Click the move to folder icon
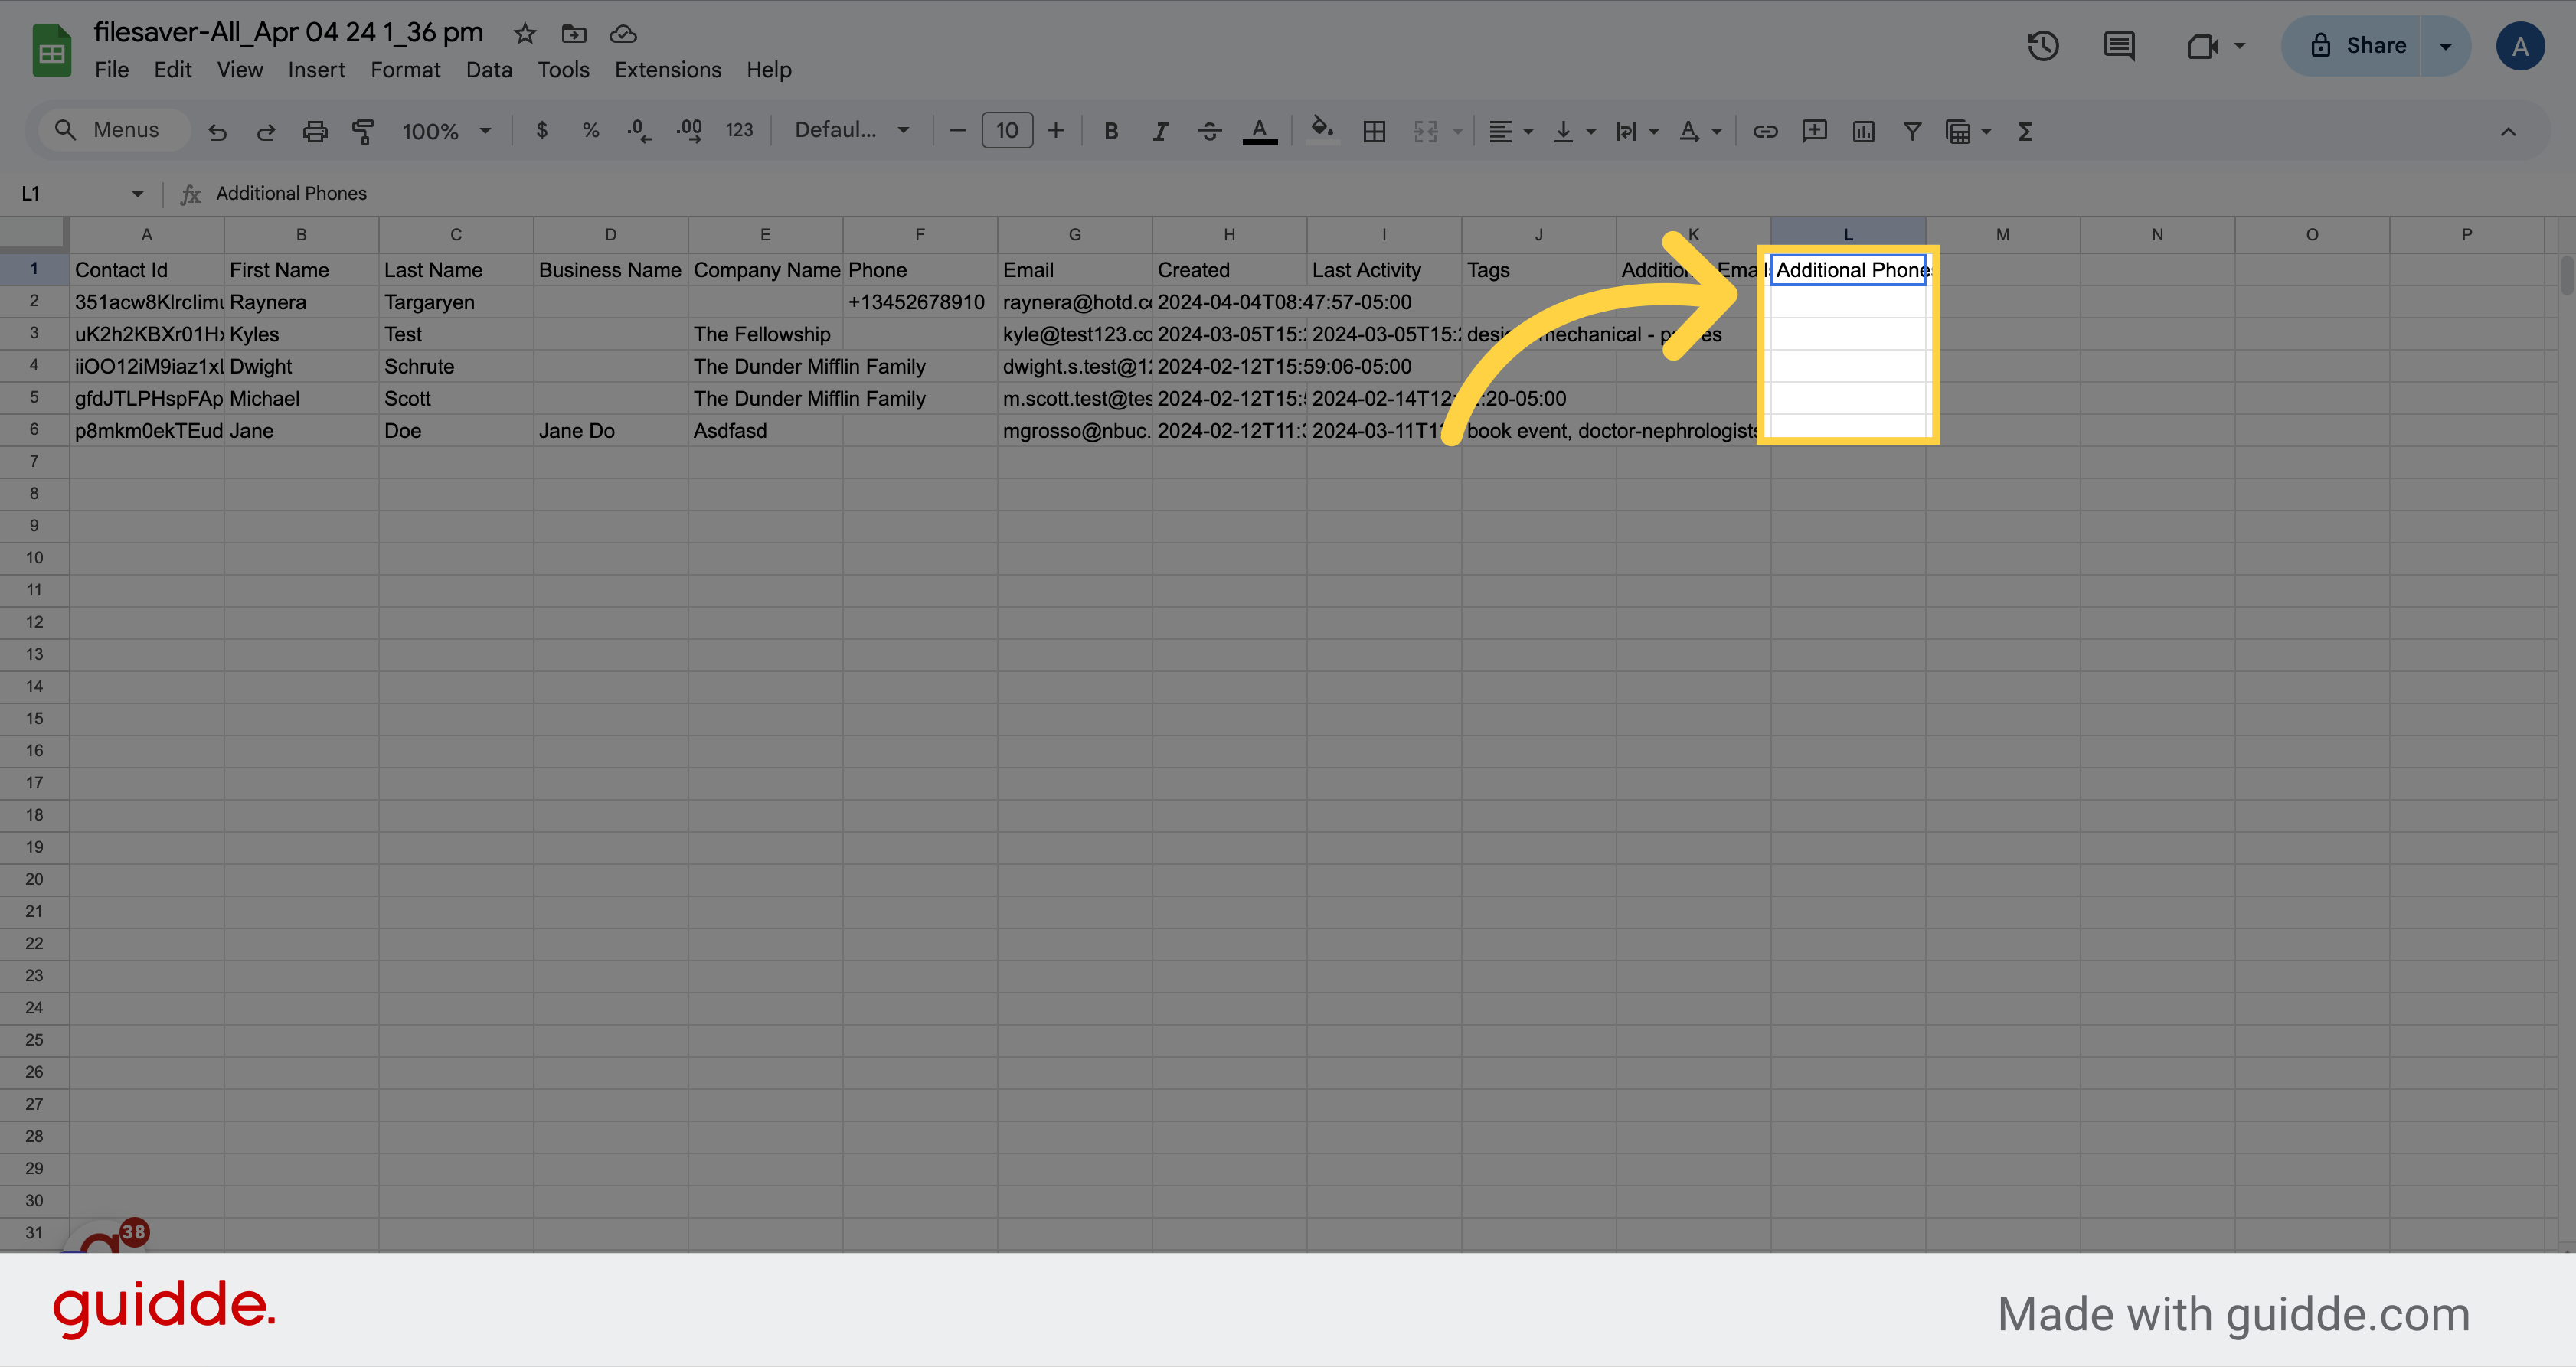 [x=574, y=34]
